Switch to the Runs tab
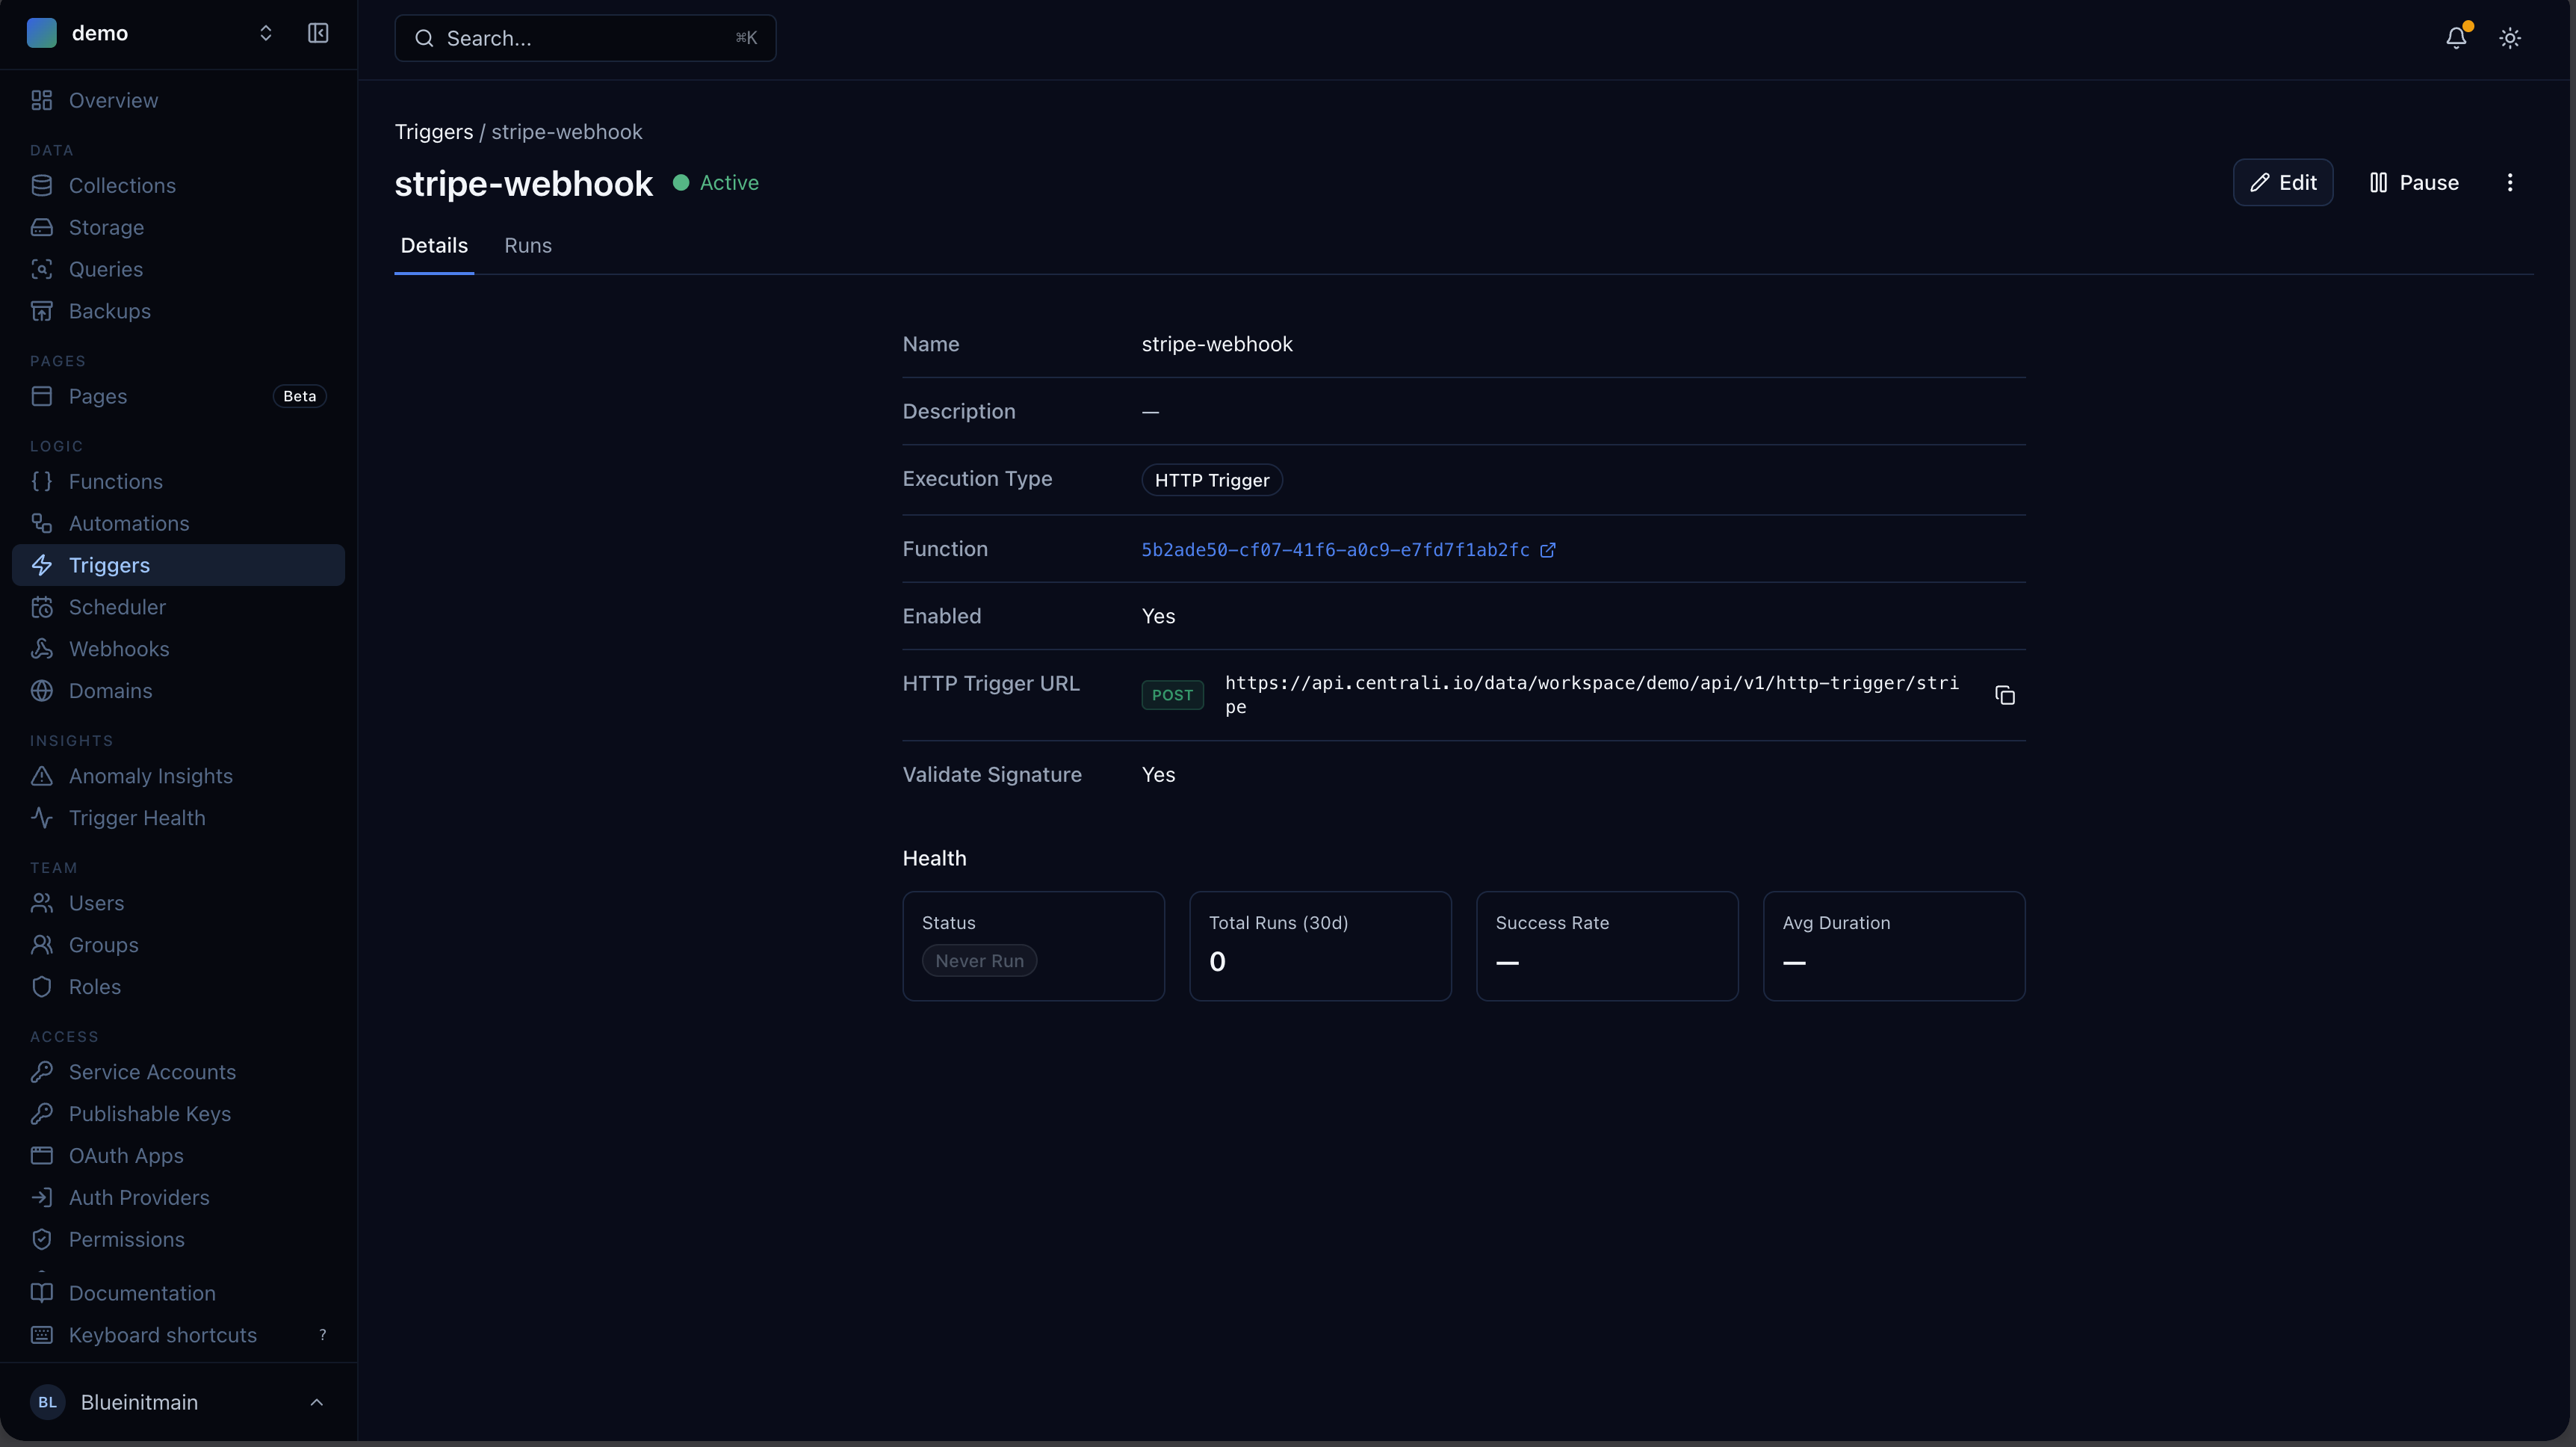 (x=527, y=246)
